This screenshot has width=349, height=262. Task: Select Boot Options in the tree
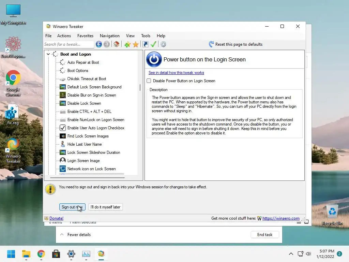click(x=78, y=71)
